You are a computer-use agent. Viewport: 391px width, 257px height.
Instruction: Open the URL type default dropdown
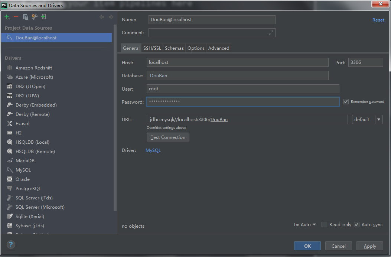pyautogui.click(x=367, y=120)
